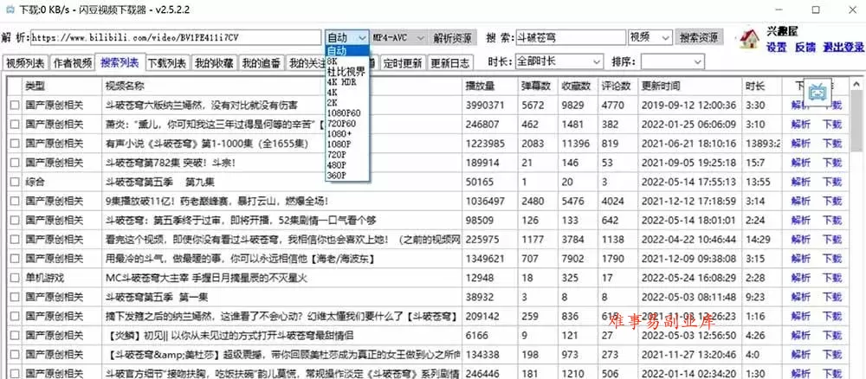
Task: Tick checkbox for 有声小说《斗破苍穹》row
Action: (x=15, y=144)
